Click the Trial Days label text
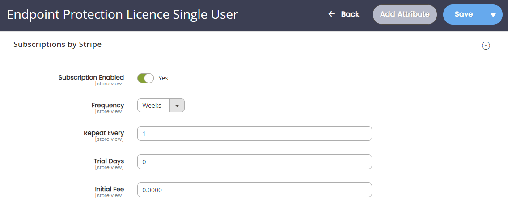This screenshot has width=508, height=207. click(109, 161)
